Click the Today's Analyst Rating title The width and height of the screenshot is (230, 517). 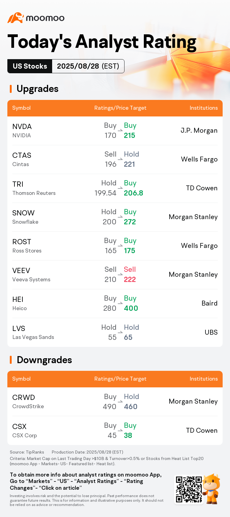(x=102, y=42)
